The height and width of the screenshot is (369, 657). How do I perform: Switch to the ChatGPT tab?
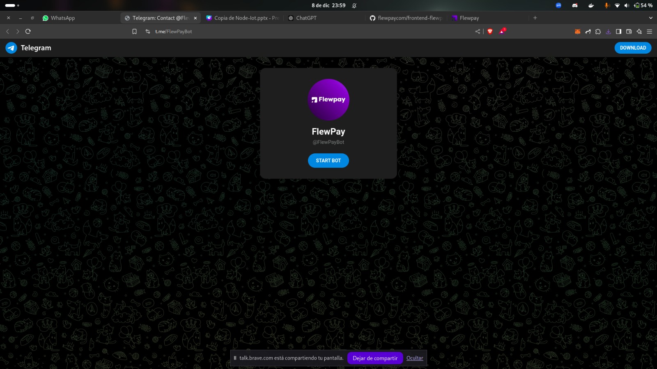[324, 18]
